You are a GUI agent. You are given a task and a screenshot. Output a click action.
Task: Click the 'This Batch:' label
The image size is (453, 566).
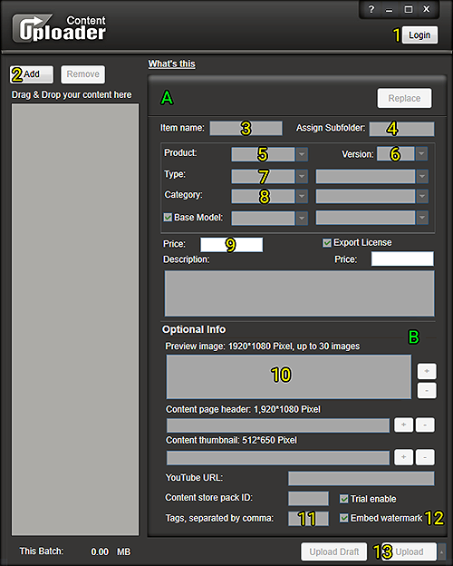(x=42, y=551)
